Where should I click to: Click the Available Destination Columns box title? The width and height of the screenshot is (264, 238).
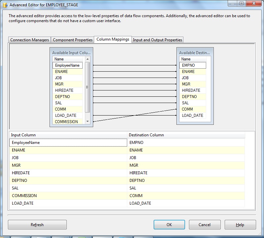tap(195, 52)
